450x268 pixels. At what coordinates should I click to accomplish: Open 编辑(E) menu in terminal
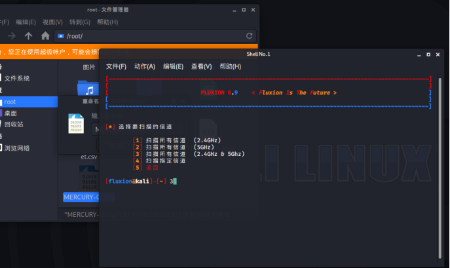coord(174,67)
